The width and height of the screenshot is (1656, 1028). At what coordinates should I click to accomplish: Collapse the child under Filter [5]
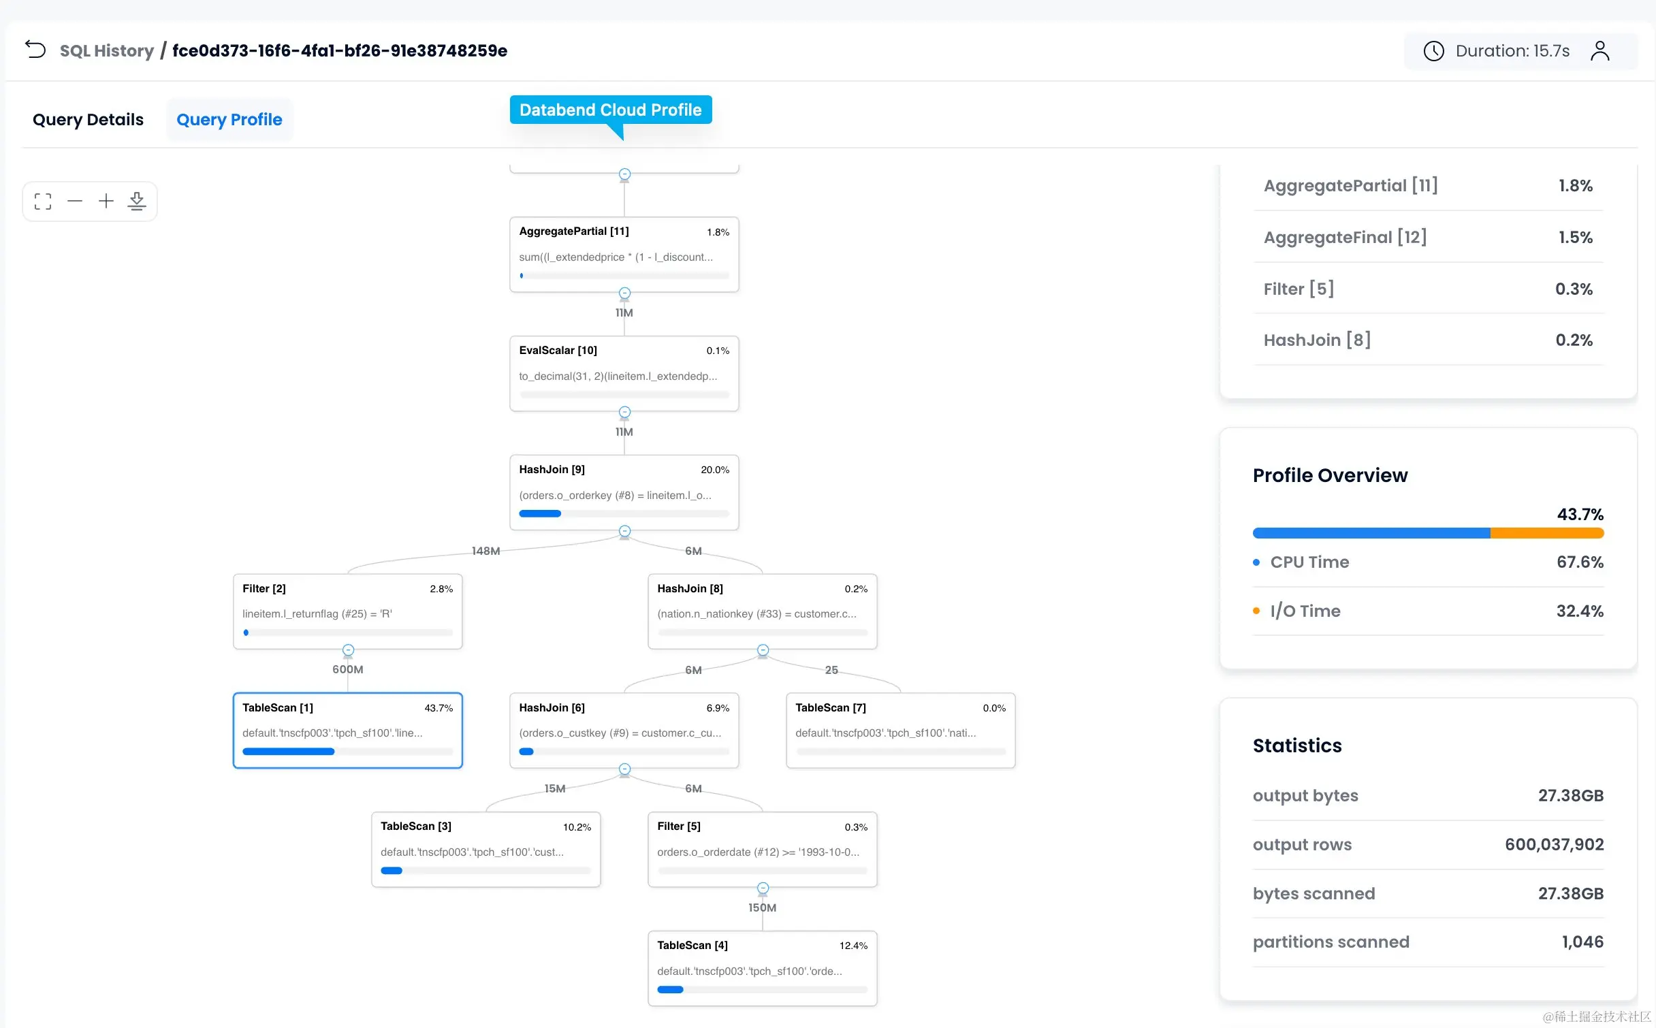coord(763,888)
